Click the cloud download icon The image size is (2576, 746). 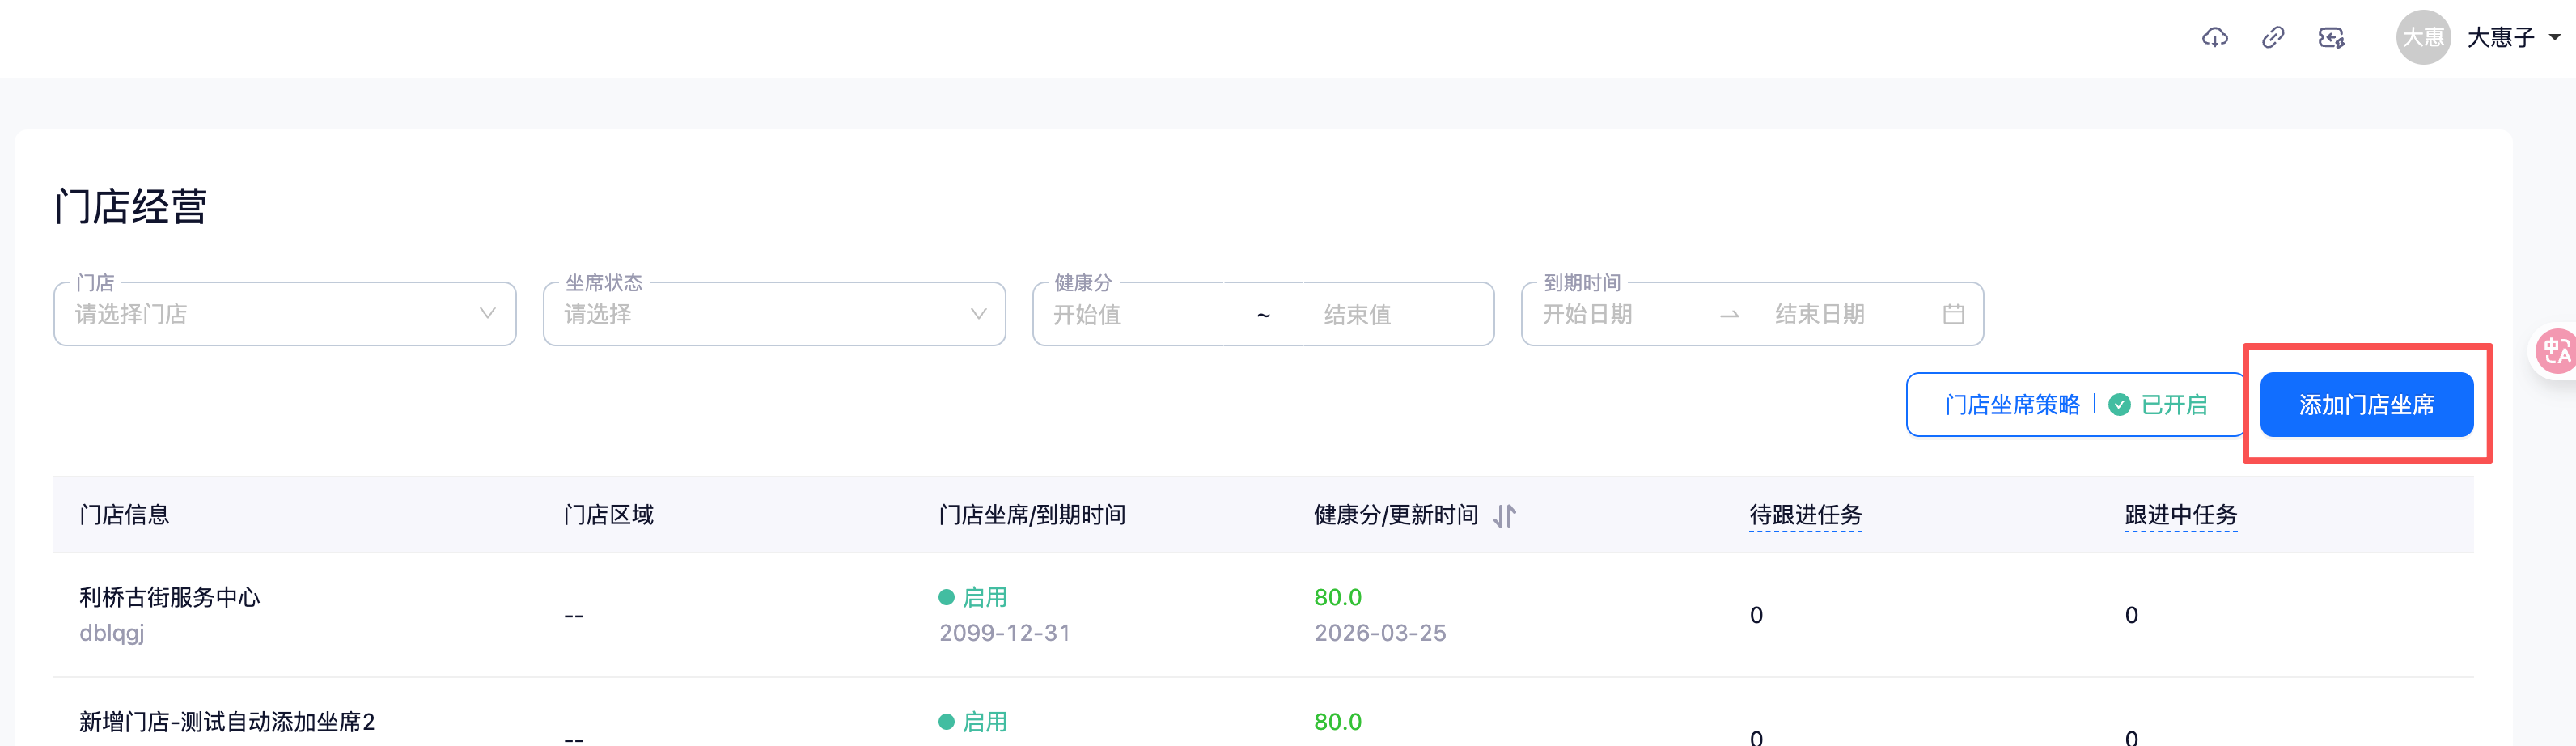2214,38
